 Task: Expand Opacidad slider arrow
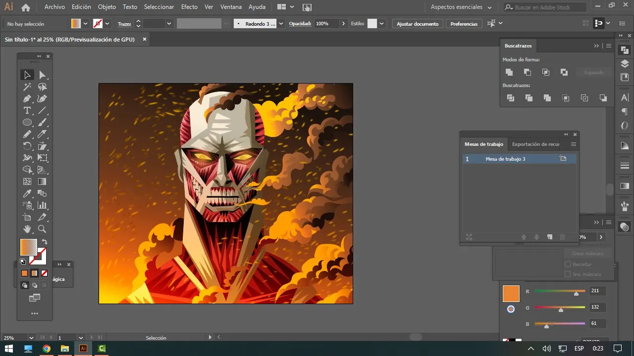coord(344,24)
